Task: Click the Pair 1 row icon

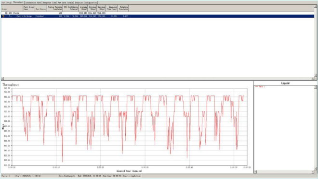Action: tap(3, 16)
